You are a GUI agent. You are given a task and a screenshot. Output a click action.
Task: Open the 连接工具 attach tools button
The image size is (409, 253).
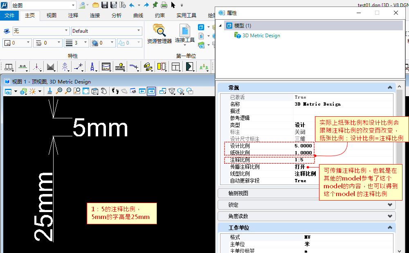coord(185,35)
